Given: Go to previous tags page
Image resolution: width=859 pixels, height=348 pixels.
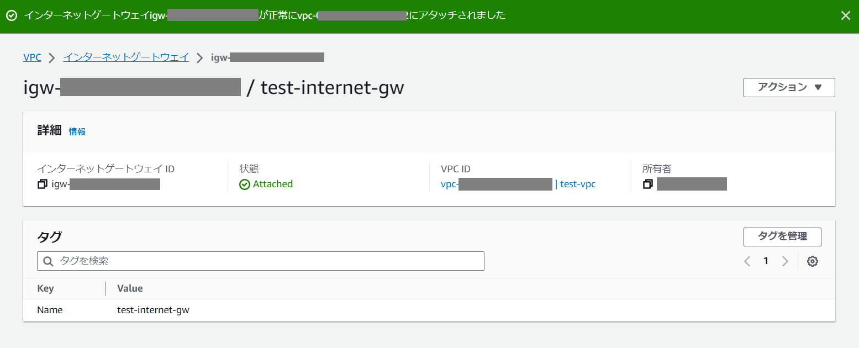Looking at the screenshot, I should 747,261.
